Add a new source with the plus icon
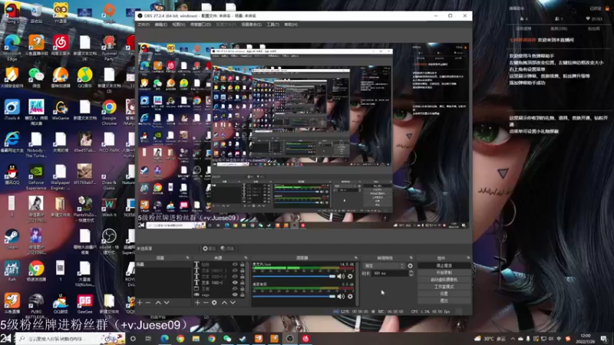 click(x=197, y=302)
